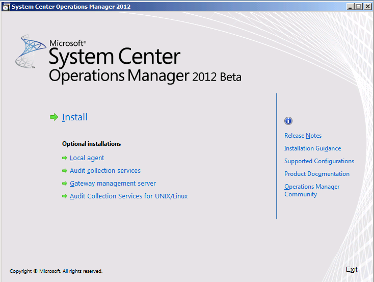Start the main Install link
The image size is (374, 282).
75,117
